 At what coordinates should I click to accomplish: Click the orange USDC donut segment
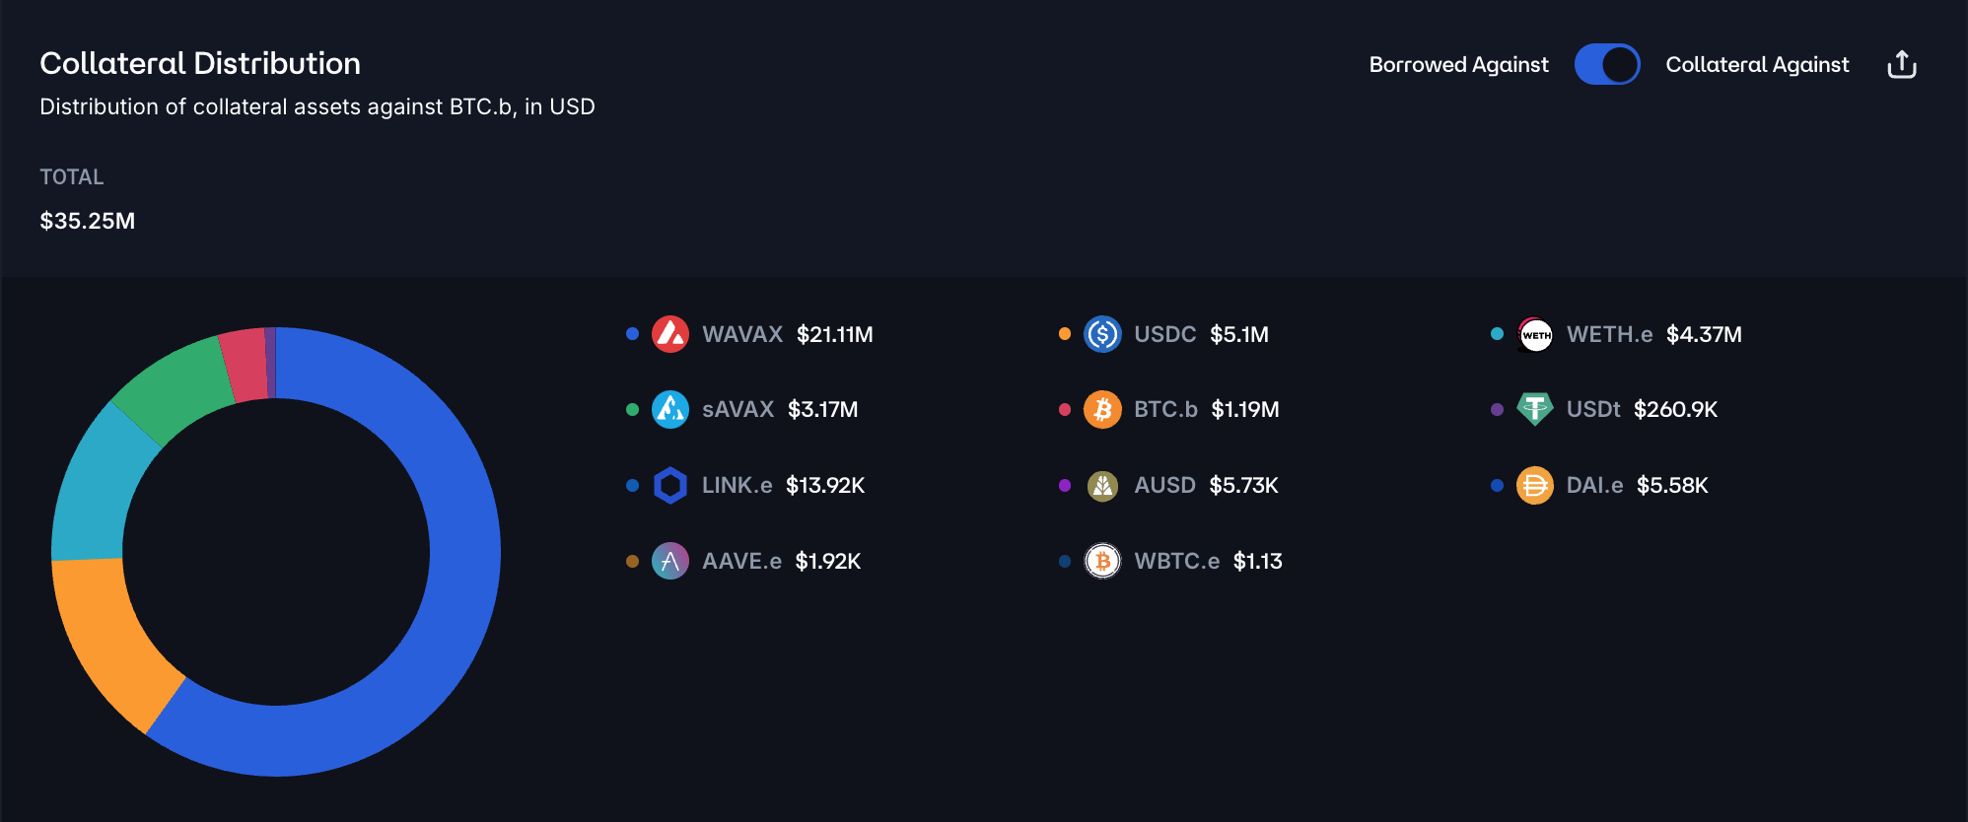(108, 641)
